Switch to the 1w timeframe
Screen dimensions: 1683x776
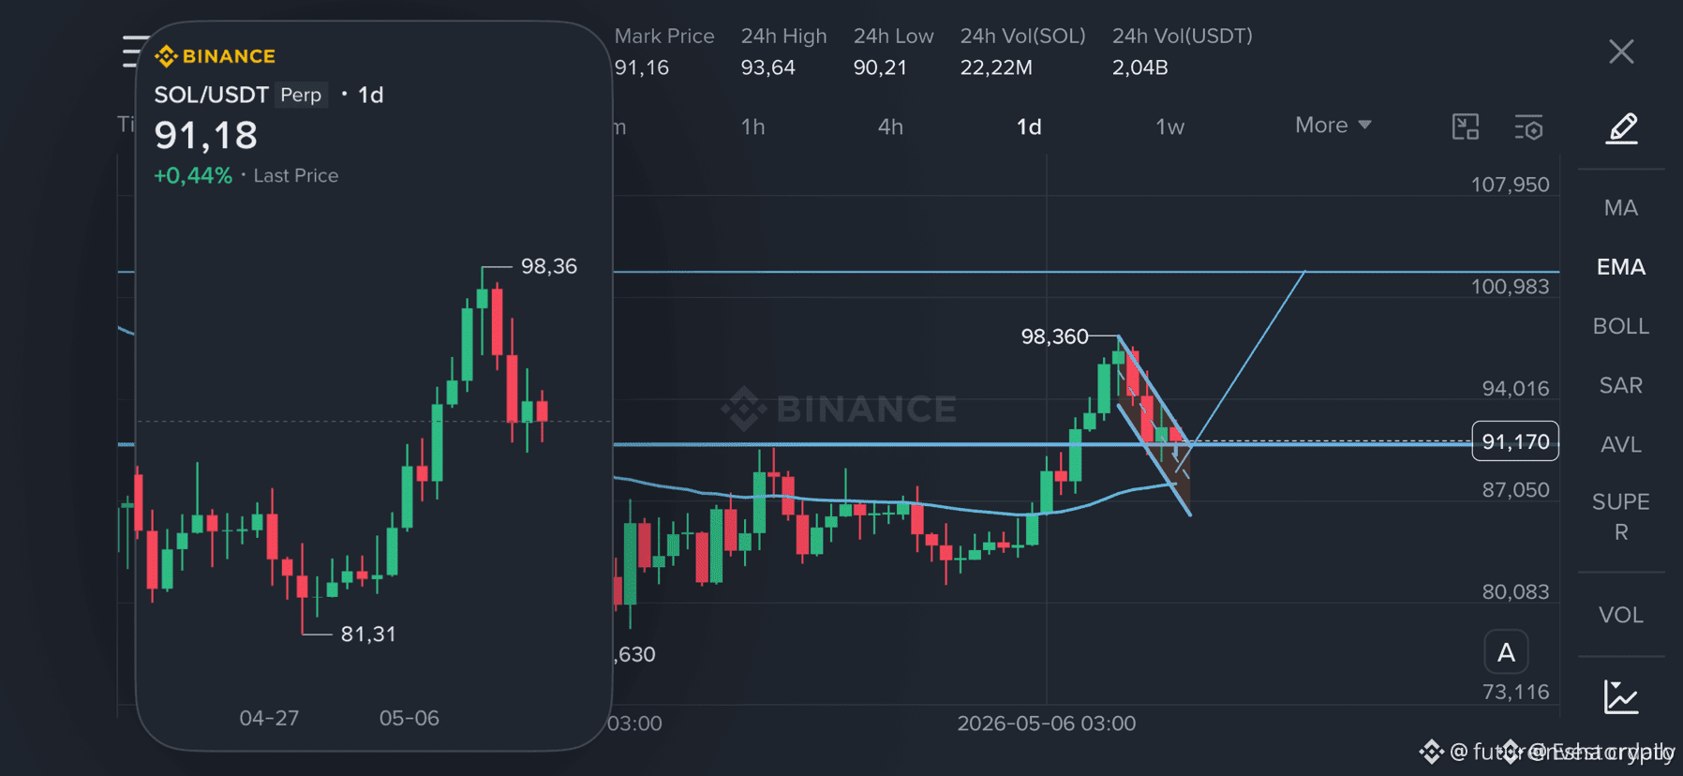point(1169,127)
